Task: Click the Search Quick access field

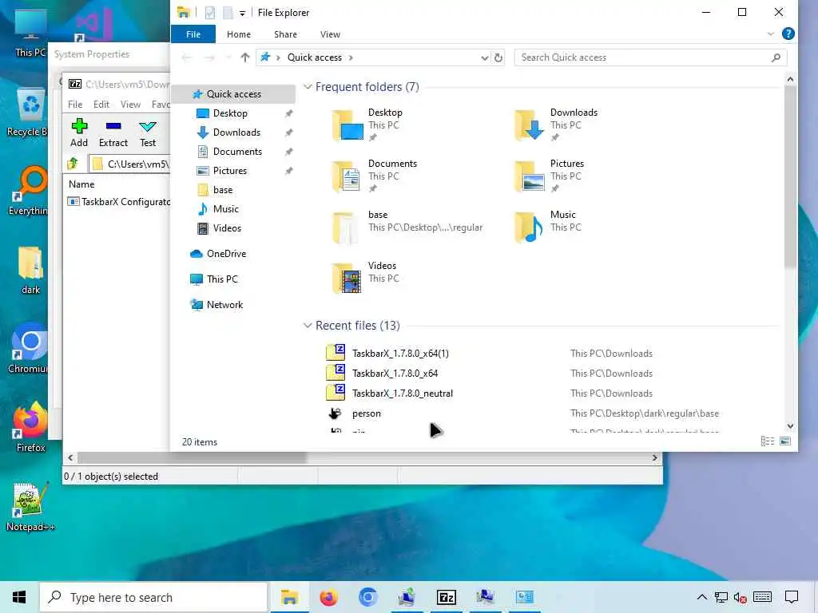Action: 650,57
